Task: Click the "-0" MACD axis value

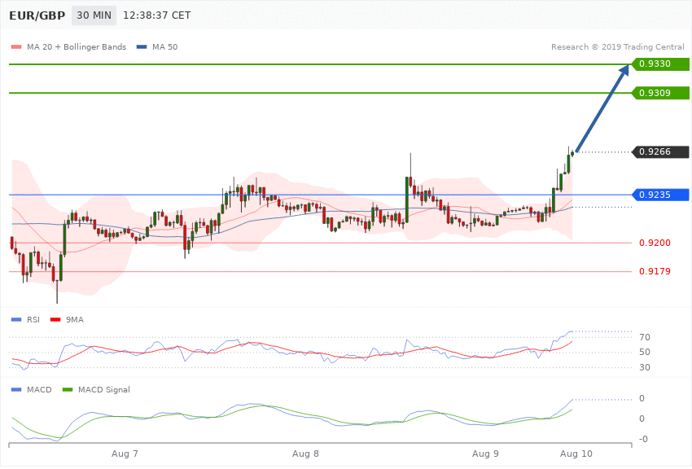Action: [643, 439]
